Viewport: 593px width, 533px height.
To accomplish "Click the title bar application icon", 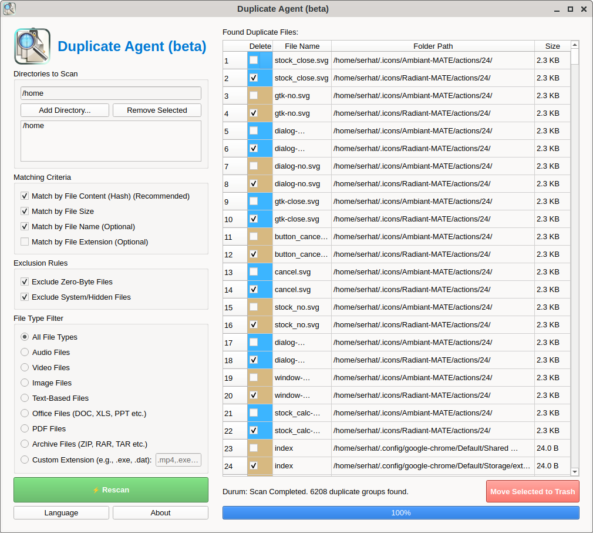I will point(9,9).
